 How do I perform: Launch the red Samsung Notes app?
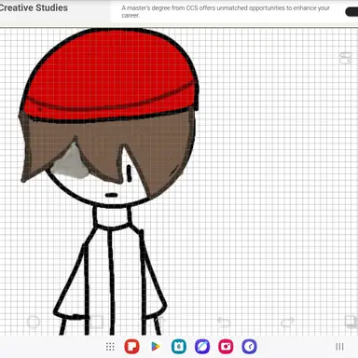[132, 347]
